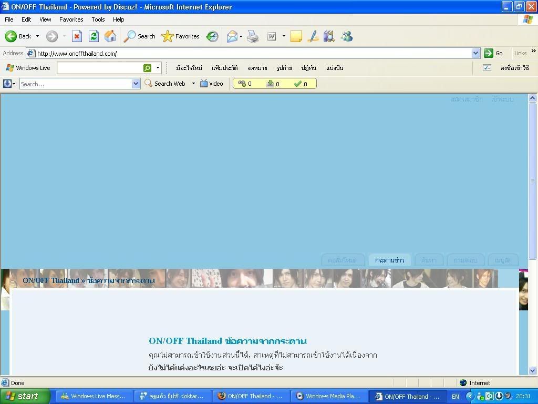
Task: Open the Back button history dropdown
Action: tap(37, 36)
